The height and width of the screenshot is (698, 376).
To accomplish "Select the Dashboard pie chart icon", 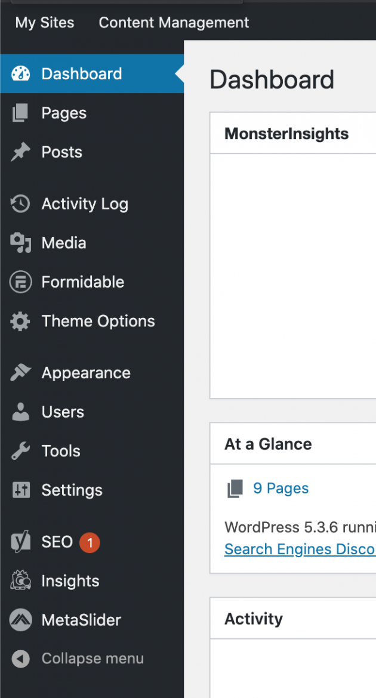I will [x=19, y=73].
